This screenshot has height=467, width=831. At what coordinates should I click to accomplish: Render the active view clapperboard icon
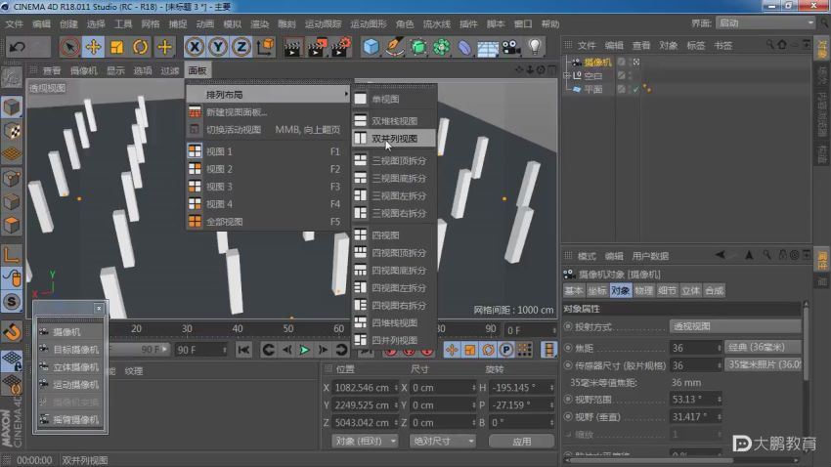coord(292,47)
